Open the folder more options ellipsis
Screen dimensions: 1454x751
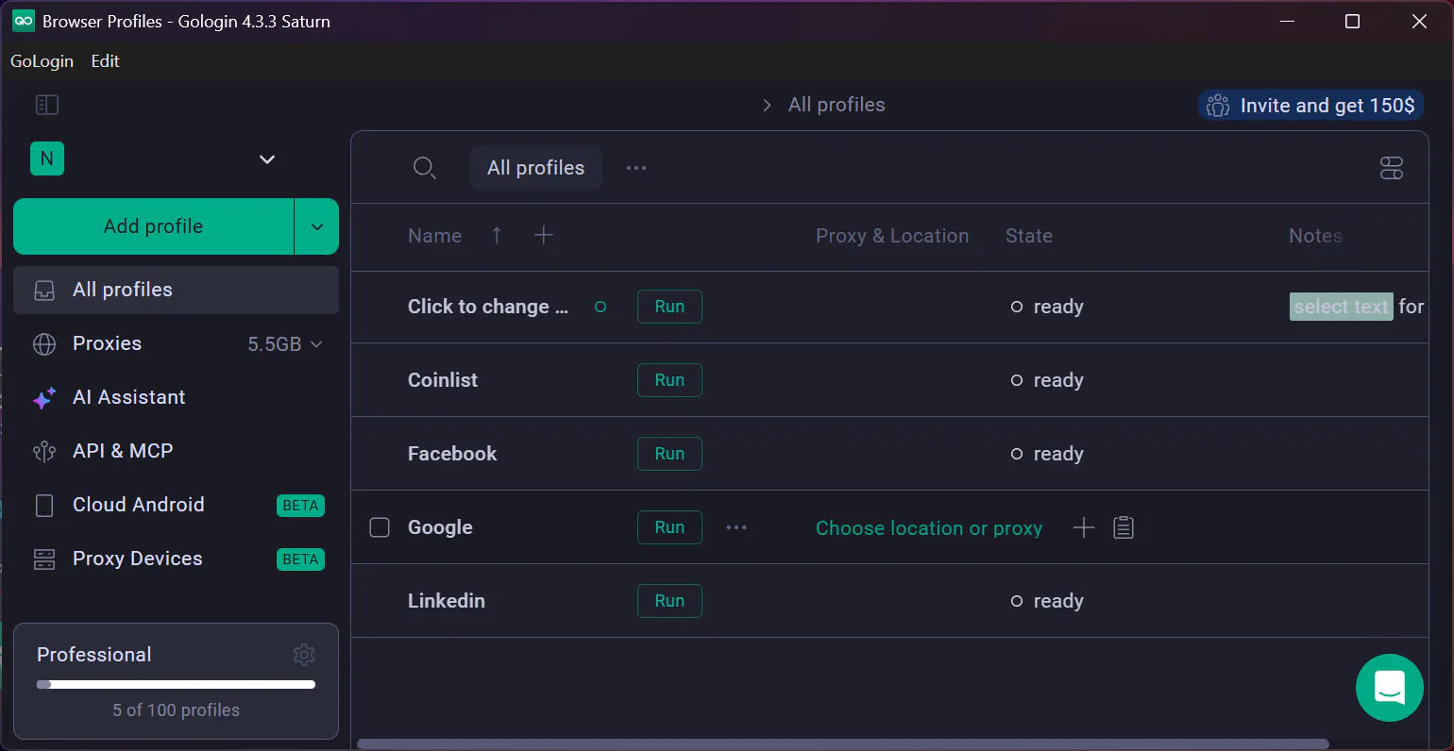pyautogui.click(x=636, y=168)
